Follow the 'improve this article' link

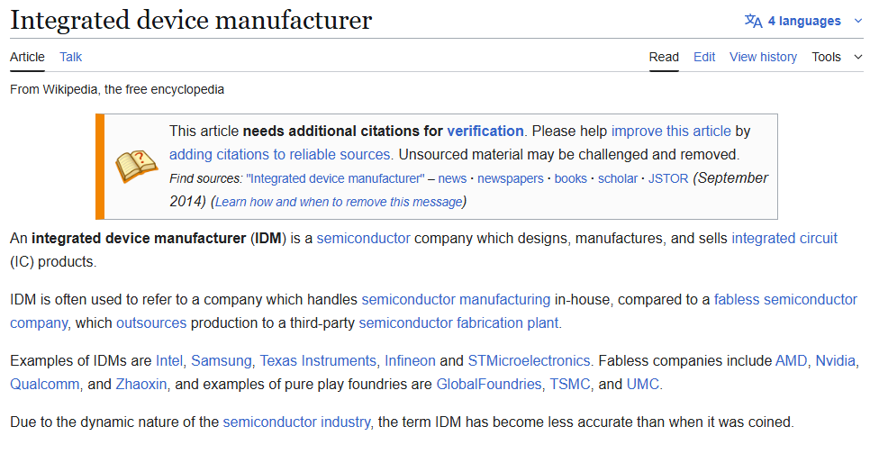671,131
